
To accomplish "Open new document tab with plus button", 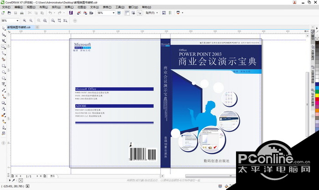I will 37,27.
